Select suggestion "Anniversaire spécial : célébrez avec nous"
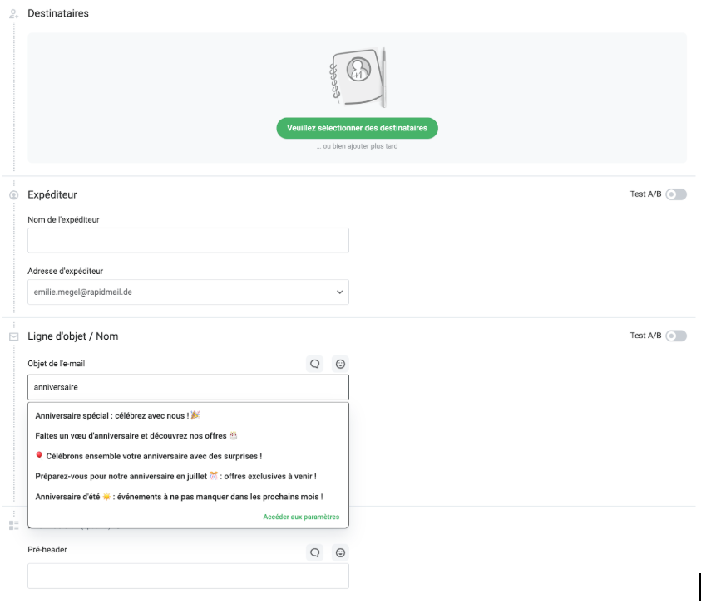The height and width of the screenshot is (603, 701). 117,414
